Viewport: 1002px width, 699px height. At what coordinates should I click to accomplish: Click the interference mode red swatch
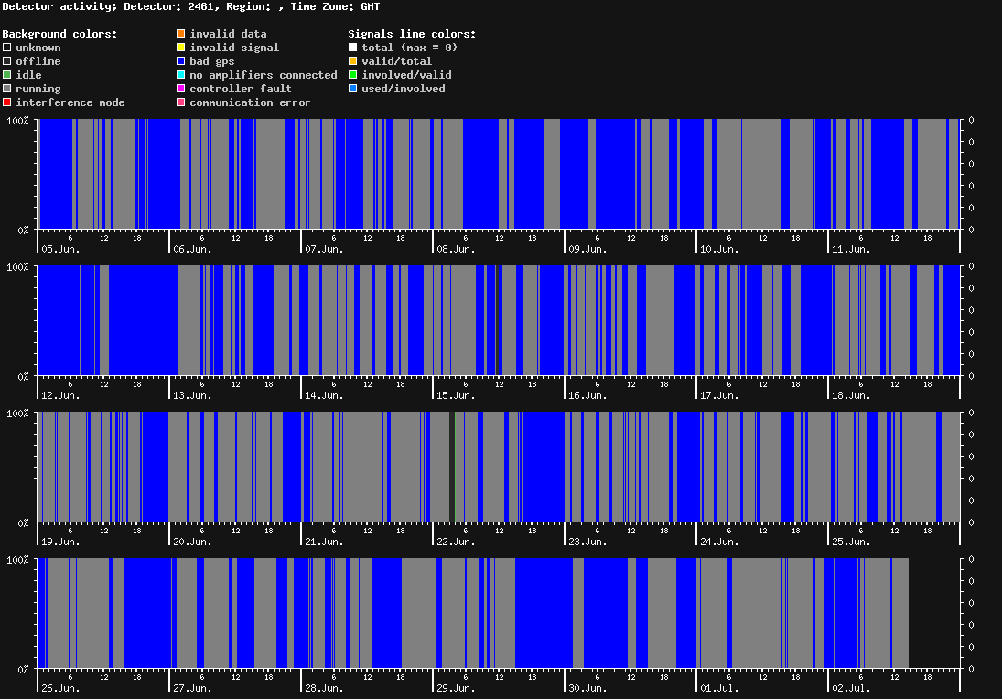7,102
